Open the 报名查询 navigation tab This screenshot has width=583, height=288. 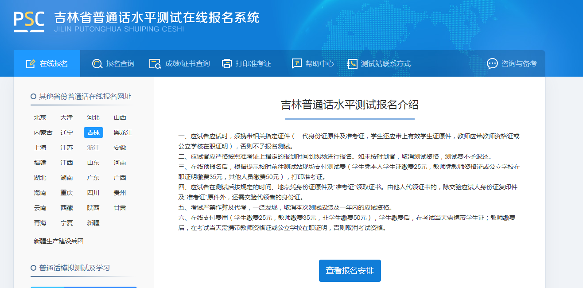(x=120, y=64)
